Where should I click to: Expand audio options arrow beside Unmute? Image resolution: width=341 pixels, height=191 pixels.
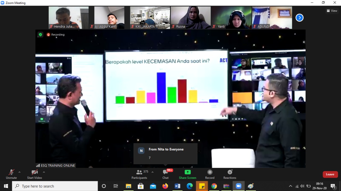19,172
